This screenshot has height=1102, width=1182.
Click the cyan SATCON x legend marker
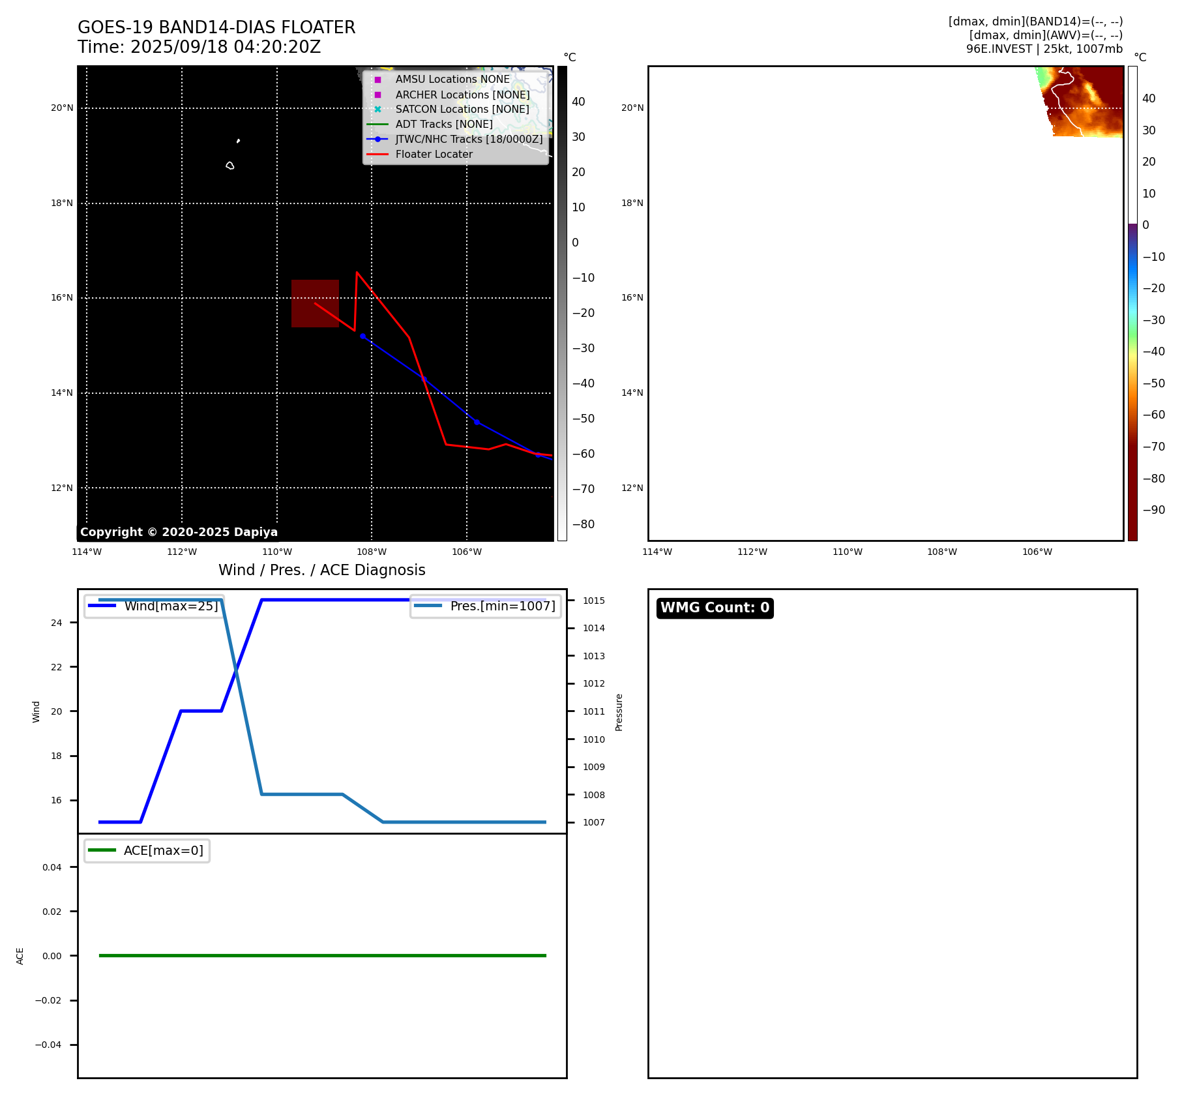(377, 110)
